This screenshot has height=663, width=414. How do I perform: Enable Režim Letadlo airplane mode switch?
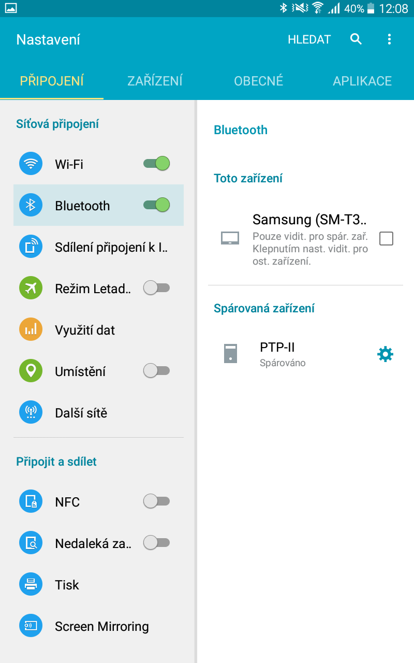[156, 288]
